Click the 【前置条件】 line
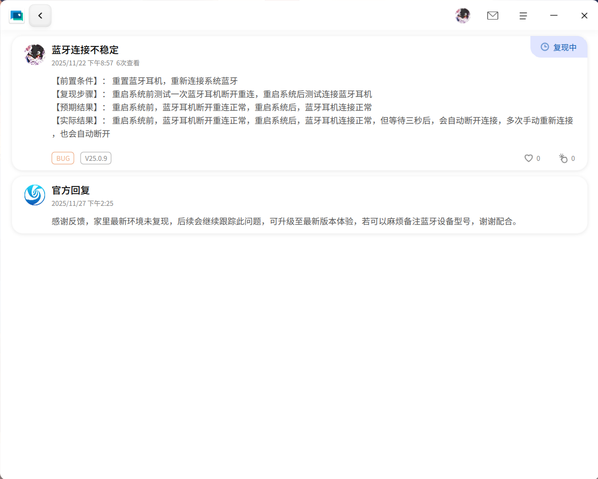Viewport: 598px width, 479px height. 145,81
